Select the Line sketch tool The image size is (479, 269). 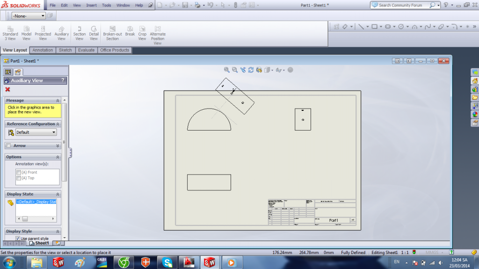[361, 27]
